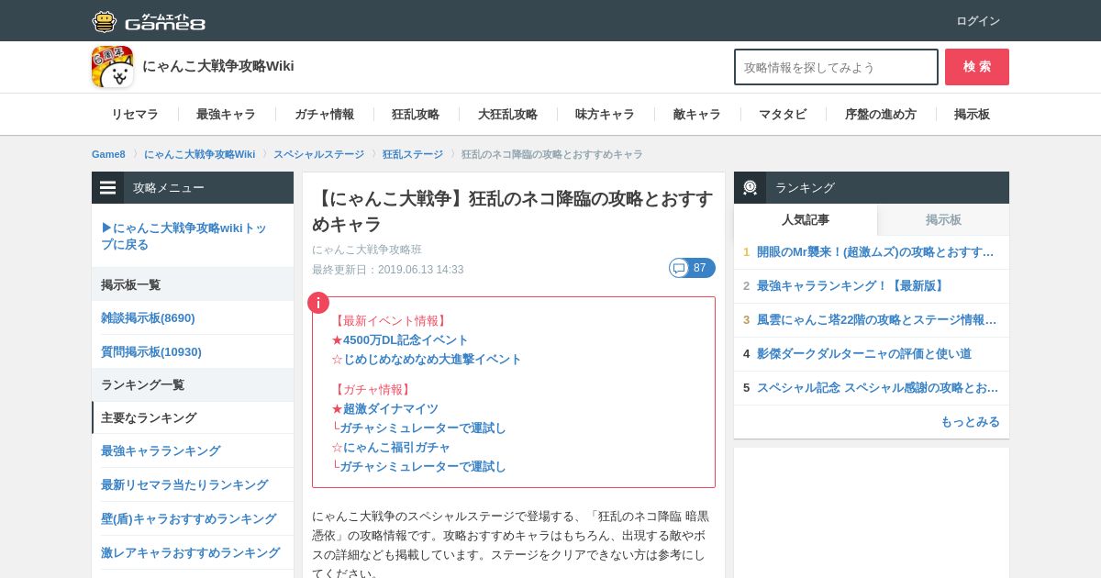Click the 狂乱ステージ breadcrumb
This screenshot has height=578, width=1101.
coord(413,154)
